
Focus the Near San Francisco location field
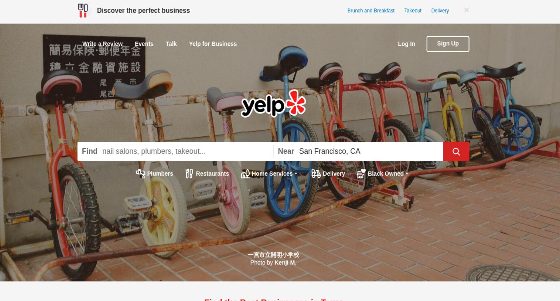tap(358, 151)
